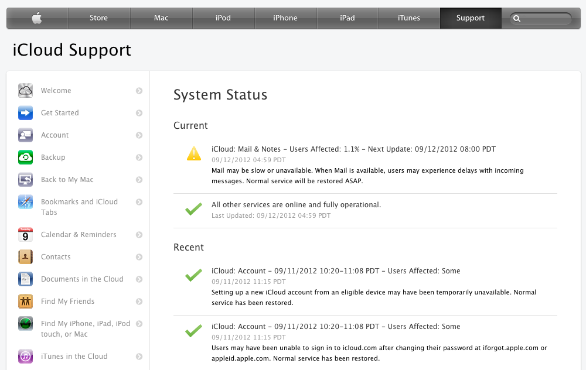
Task: Click the Apple logo in navigation bar
Action: pyautogui.click(x=37, y=18)
